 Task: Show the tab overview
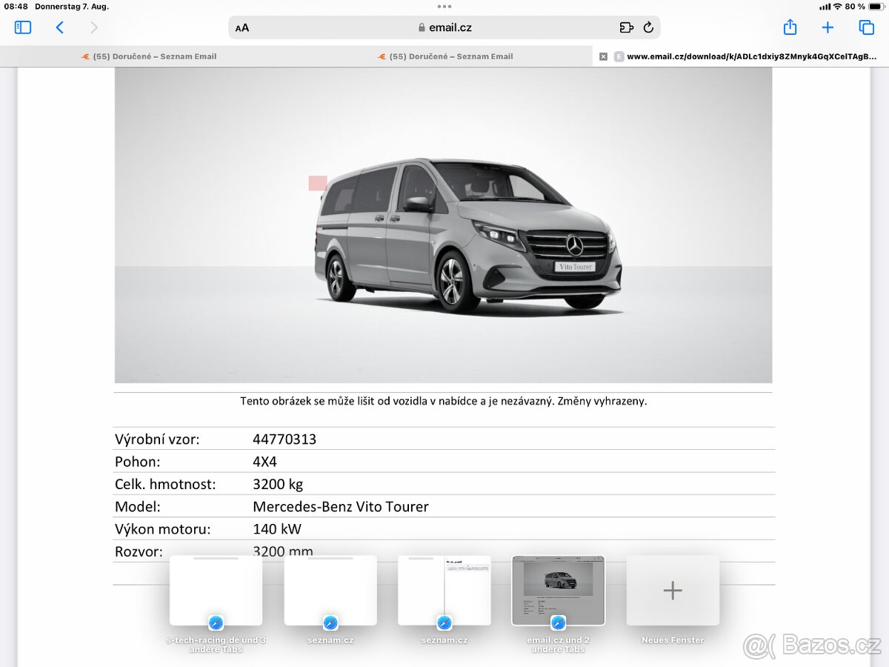pyautogui.click(x=866, y=27)
